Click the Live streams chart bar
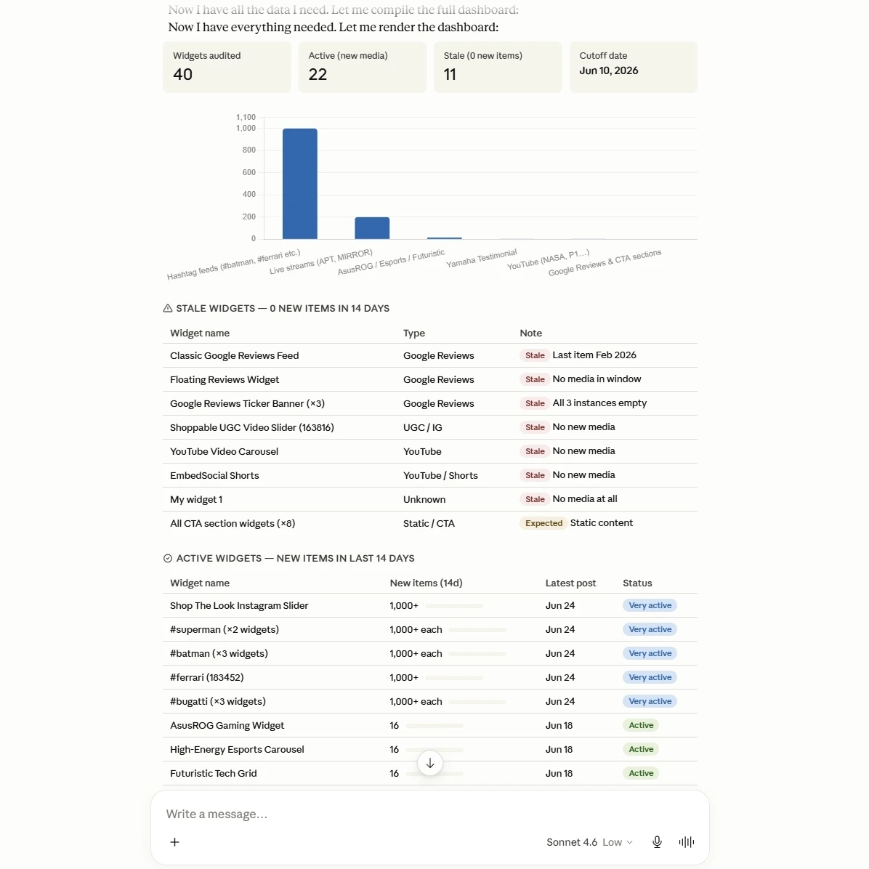869x869 pixels. click(372, 227)
